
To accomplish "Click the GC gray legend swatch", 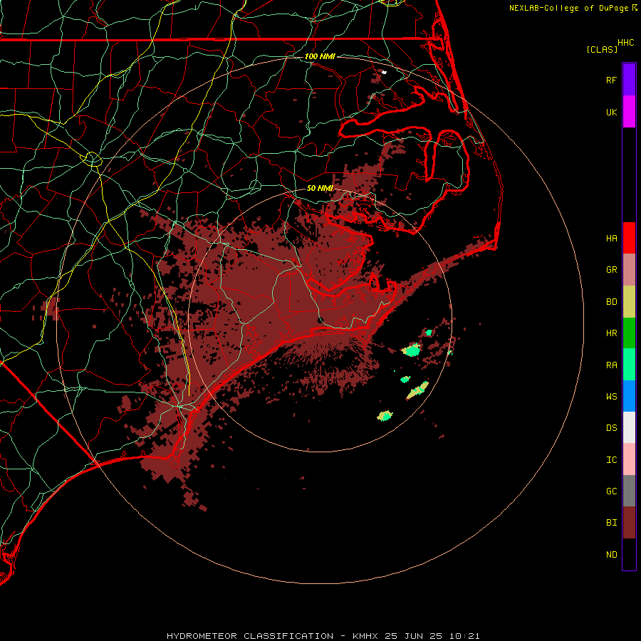I will tap(629, 491).
